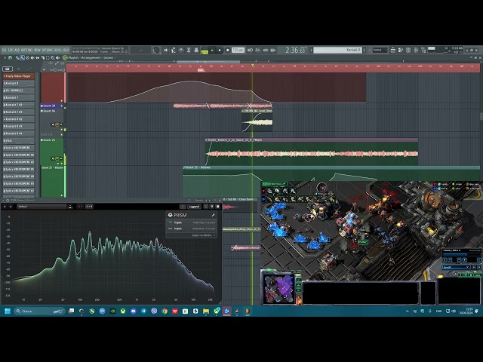This screenshot has height=362, width=483.
Task: Open the Slope dropdown in PRISM legend
Action: point(203,235)
